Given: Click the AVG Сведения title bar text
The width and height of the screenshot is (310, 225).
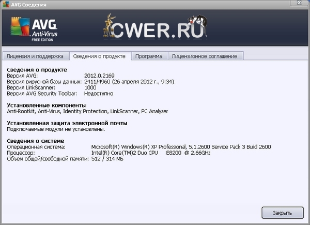Looking at the screenshot, I should click(28, 5).
